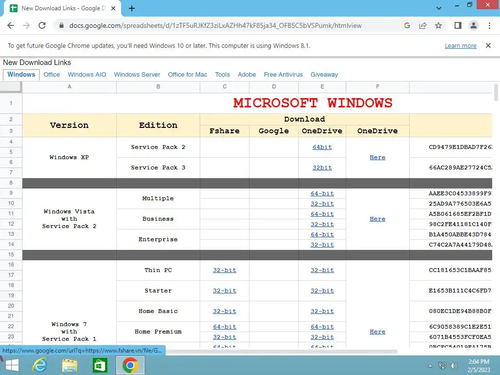Open Vista Business 32-bit link
Viewport: 500px width, 375px height.
tap(322, 224)
